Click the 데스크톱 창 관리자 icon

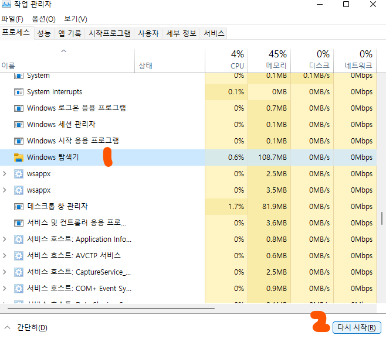[x=19, y=207]
